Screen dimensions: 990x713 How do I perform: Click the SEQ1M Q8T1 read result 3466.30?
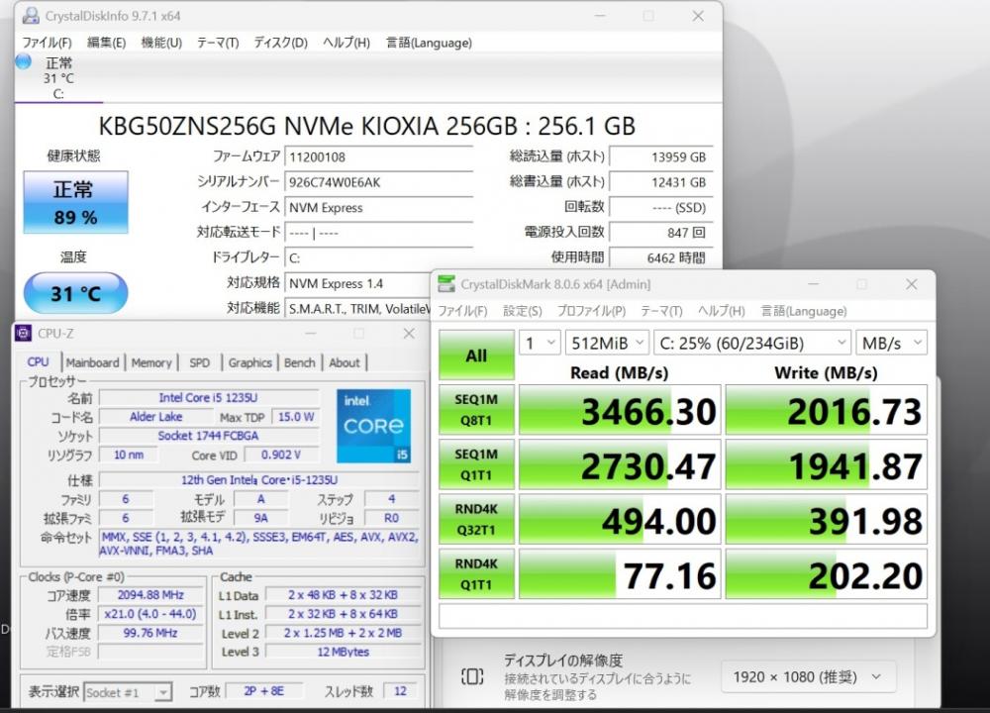click(620, 410)
